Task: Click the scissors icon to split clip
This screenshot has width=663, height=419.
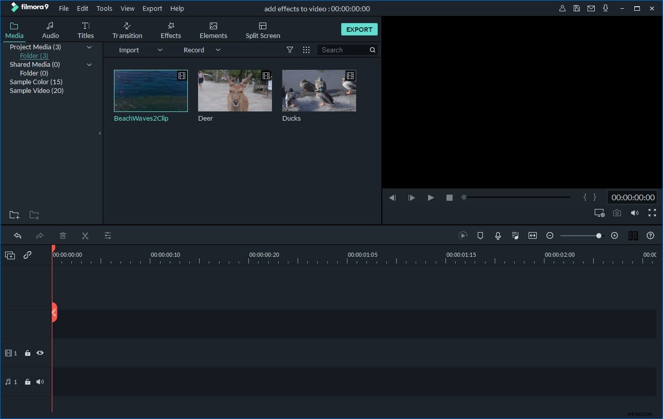Action: tap(85, 235)
